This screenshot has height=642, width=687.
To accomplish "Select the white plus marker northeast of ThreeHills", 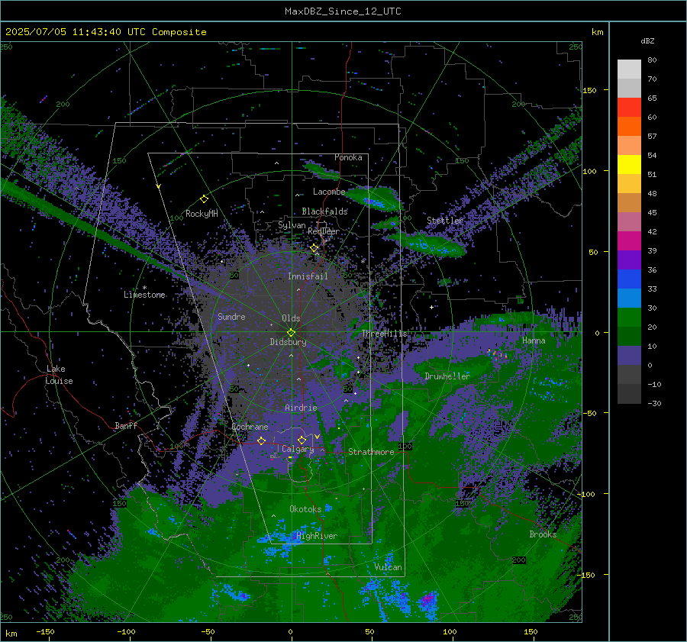I will point(431,307).
